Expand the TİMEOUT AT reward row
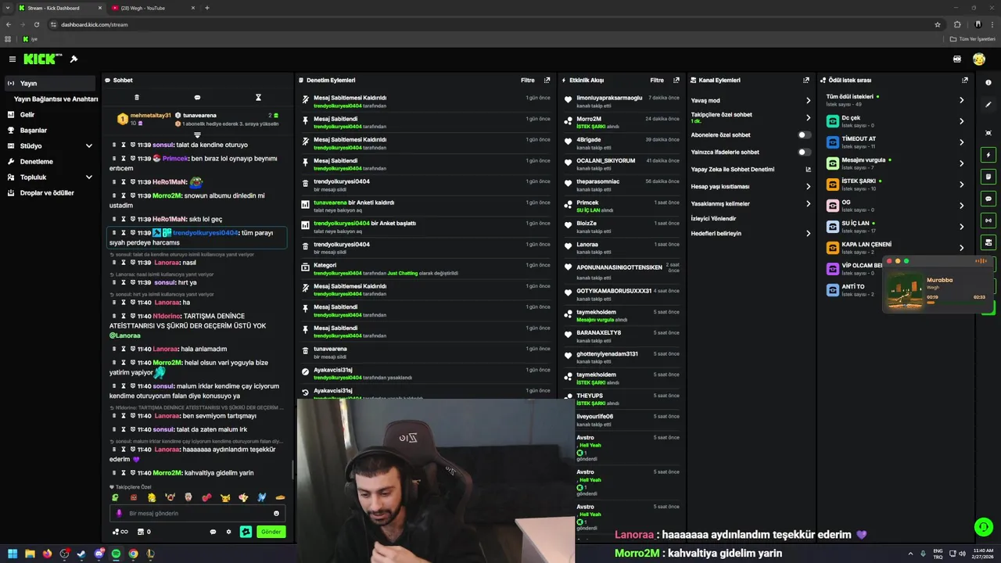 point(896,142)
